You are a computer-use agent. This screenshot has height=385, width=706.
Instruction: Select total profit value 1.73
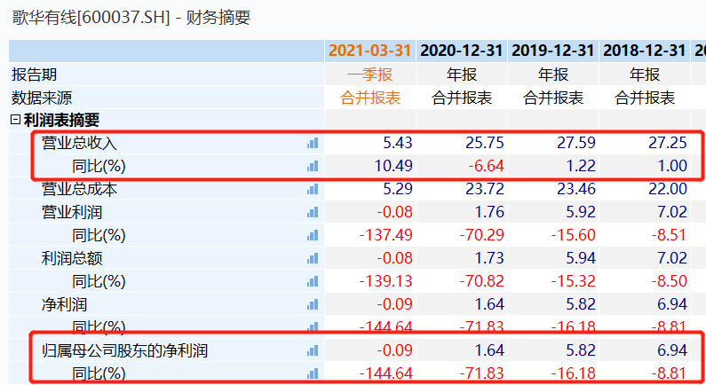tap(489, 258)
